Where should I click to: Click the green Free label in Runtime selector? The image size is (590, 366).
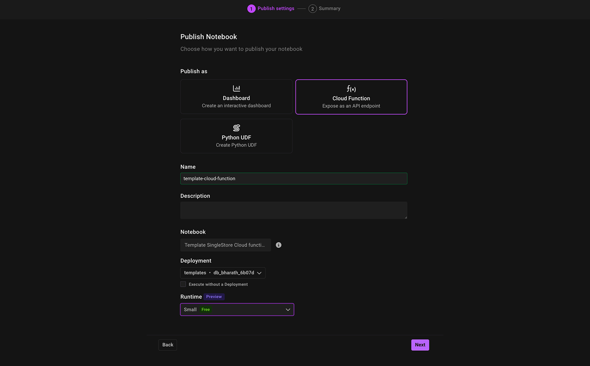click(x=205, y=309)
